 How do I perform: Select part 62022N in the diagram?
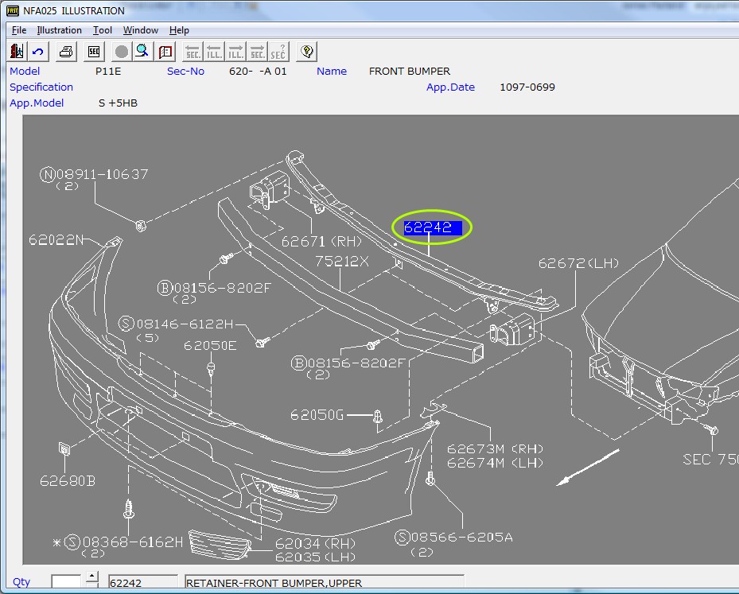pos(56,239)
